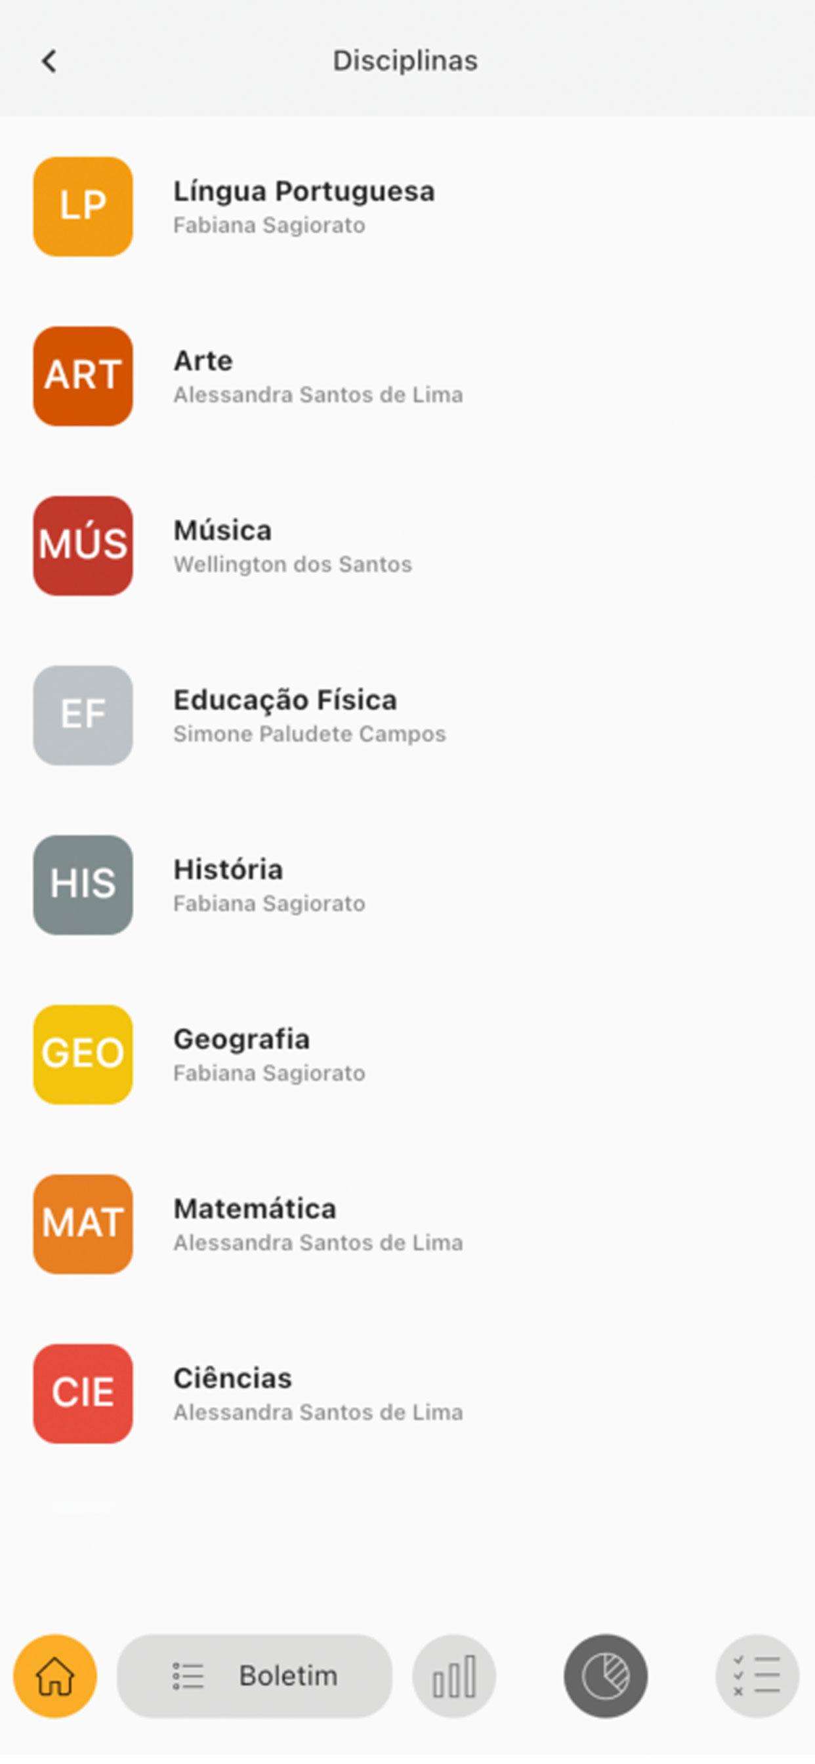Tap the ART subject icon
Viewport: 815px width, 1764px height.
pos(83,376)
